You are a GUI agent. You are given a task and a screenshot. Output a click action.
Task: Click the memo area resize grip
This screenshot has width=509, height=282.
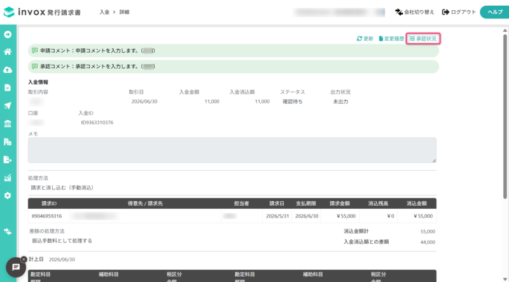[434, 160]
